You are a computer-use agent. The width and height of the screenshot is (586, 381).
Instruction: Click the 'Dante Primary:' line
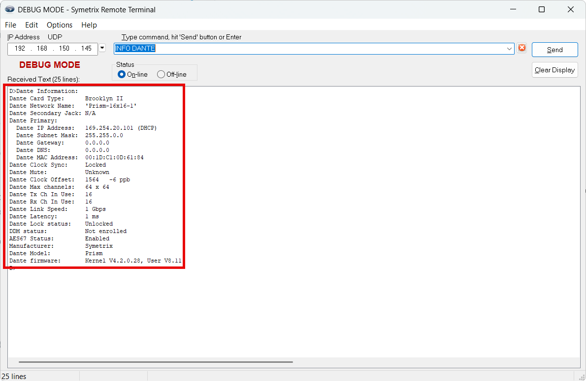33,120
